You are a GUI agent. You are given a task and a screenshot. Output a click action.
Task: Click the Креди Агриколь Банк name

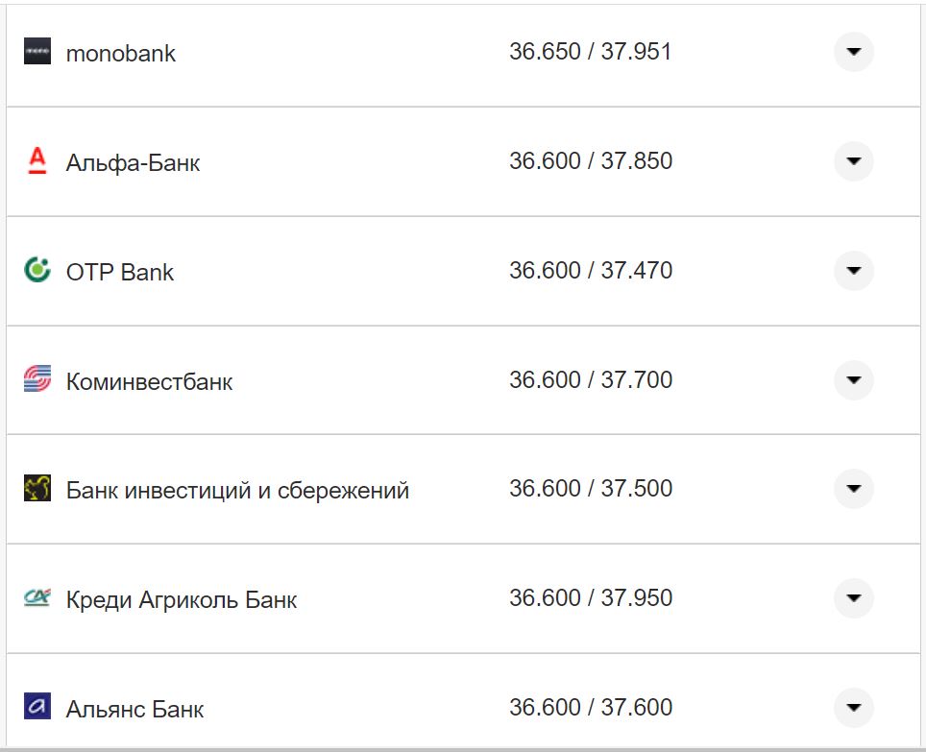(182, 600)
